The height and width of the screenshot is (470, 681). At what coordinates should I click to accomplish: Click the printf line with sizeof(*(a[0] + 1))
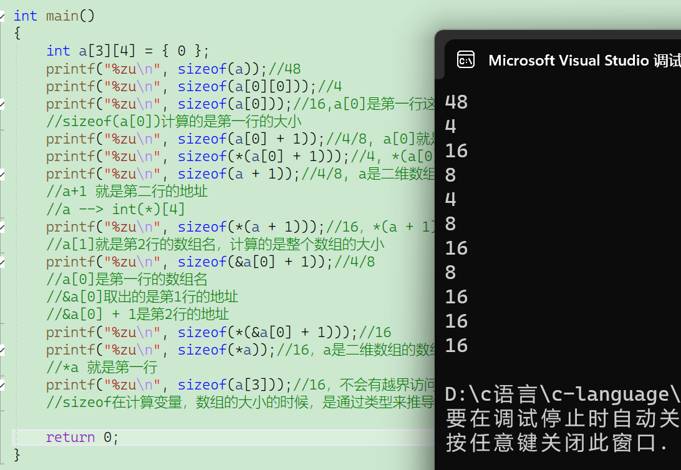[x=240, y=156]
